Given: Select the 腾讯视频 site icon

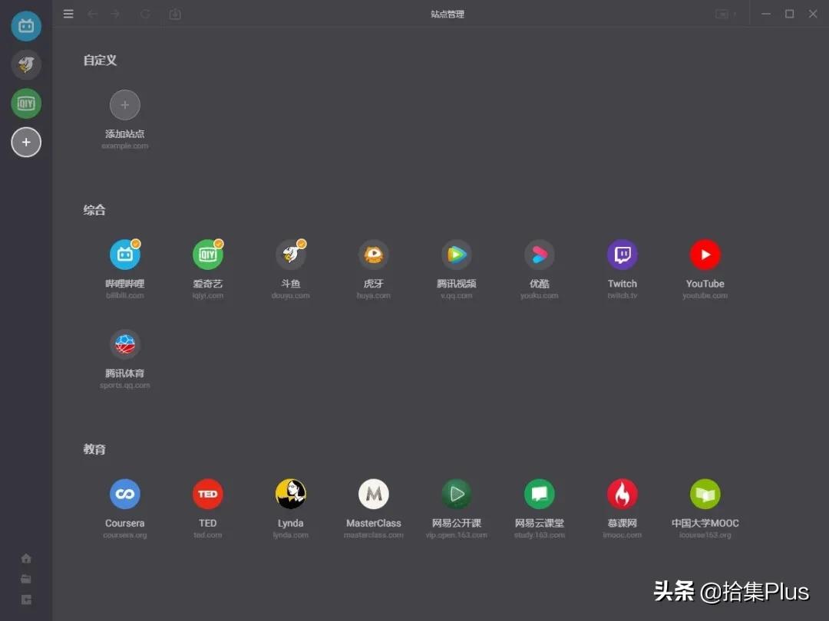Looking at the screenshot, I should click(457, 255).
